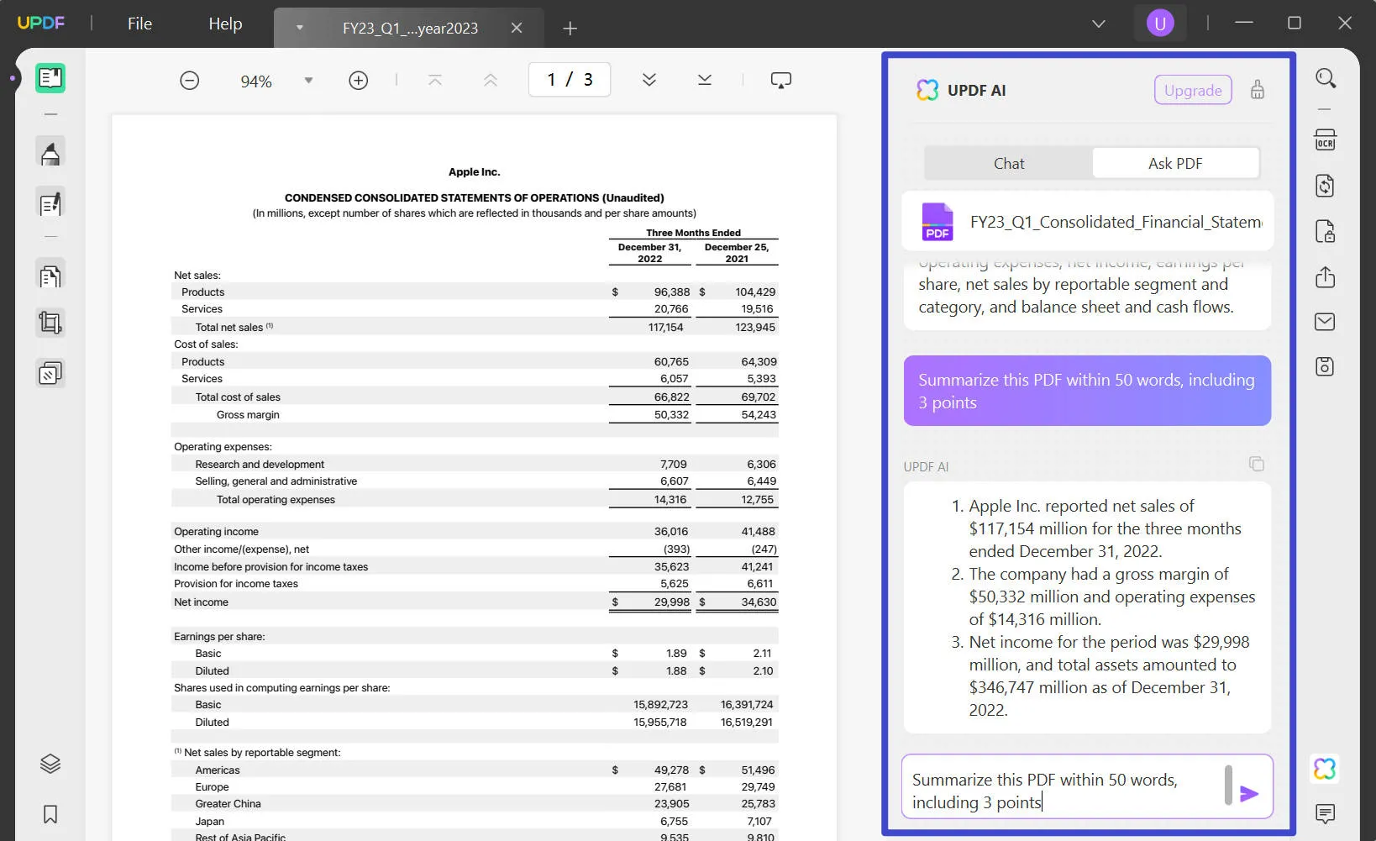Toggle the UPDF AI panel icon
The image size is (1376, 841).
pyautogui.click(x=1325, y=769)
